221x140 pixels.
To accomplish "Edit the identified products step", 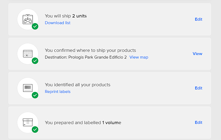I will point(199,88).
